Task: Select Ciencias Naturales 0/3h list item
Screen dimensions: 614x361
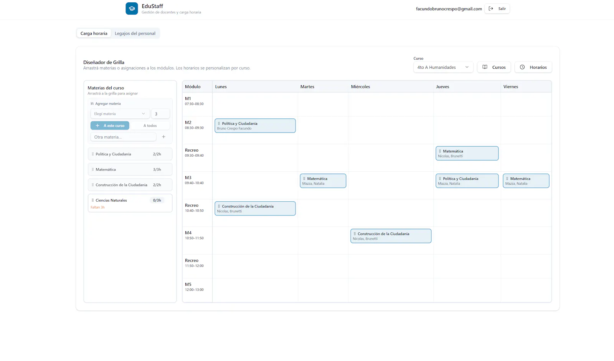Action: point(130,203)
